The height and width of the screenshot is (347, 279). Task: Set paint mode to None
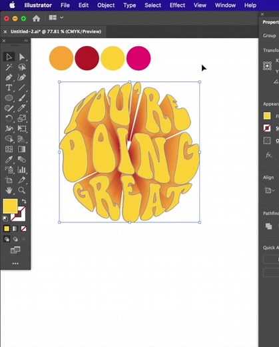point(23,229)
